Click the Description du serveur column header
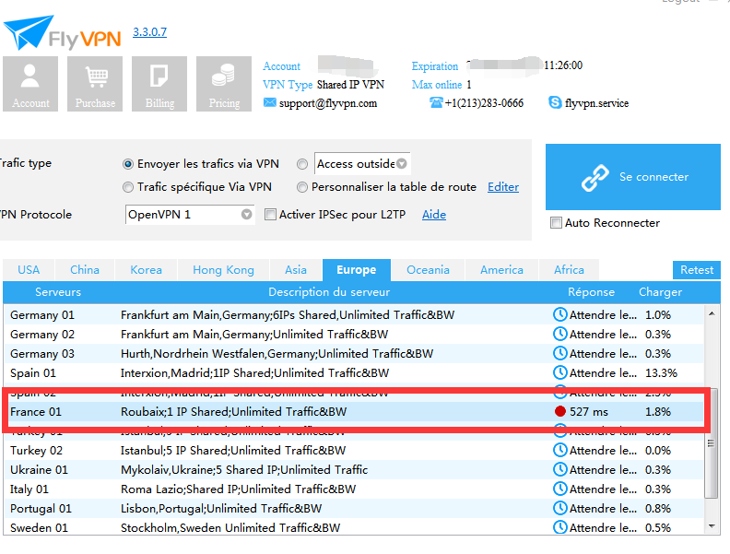This screenshot has width=730, height=554. point(329,292)
